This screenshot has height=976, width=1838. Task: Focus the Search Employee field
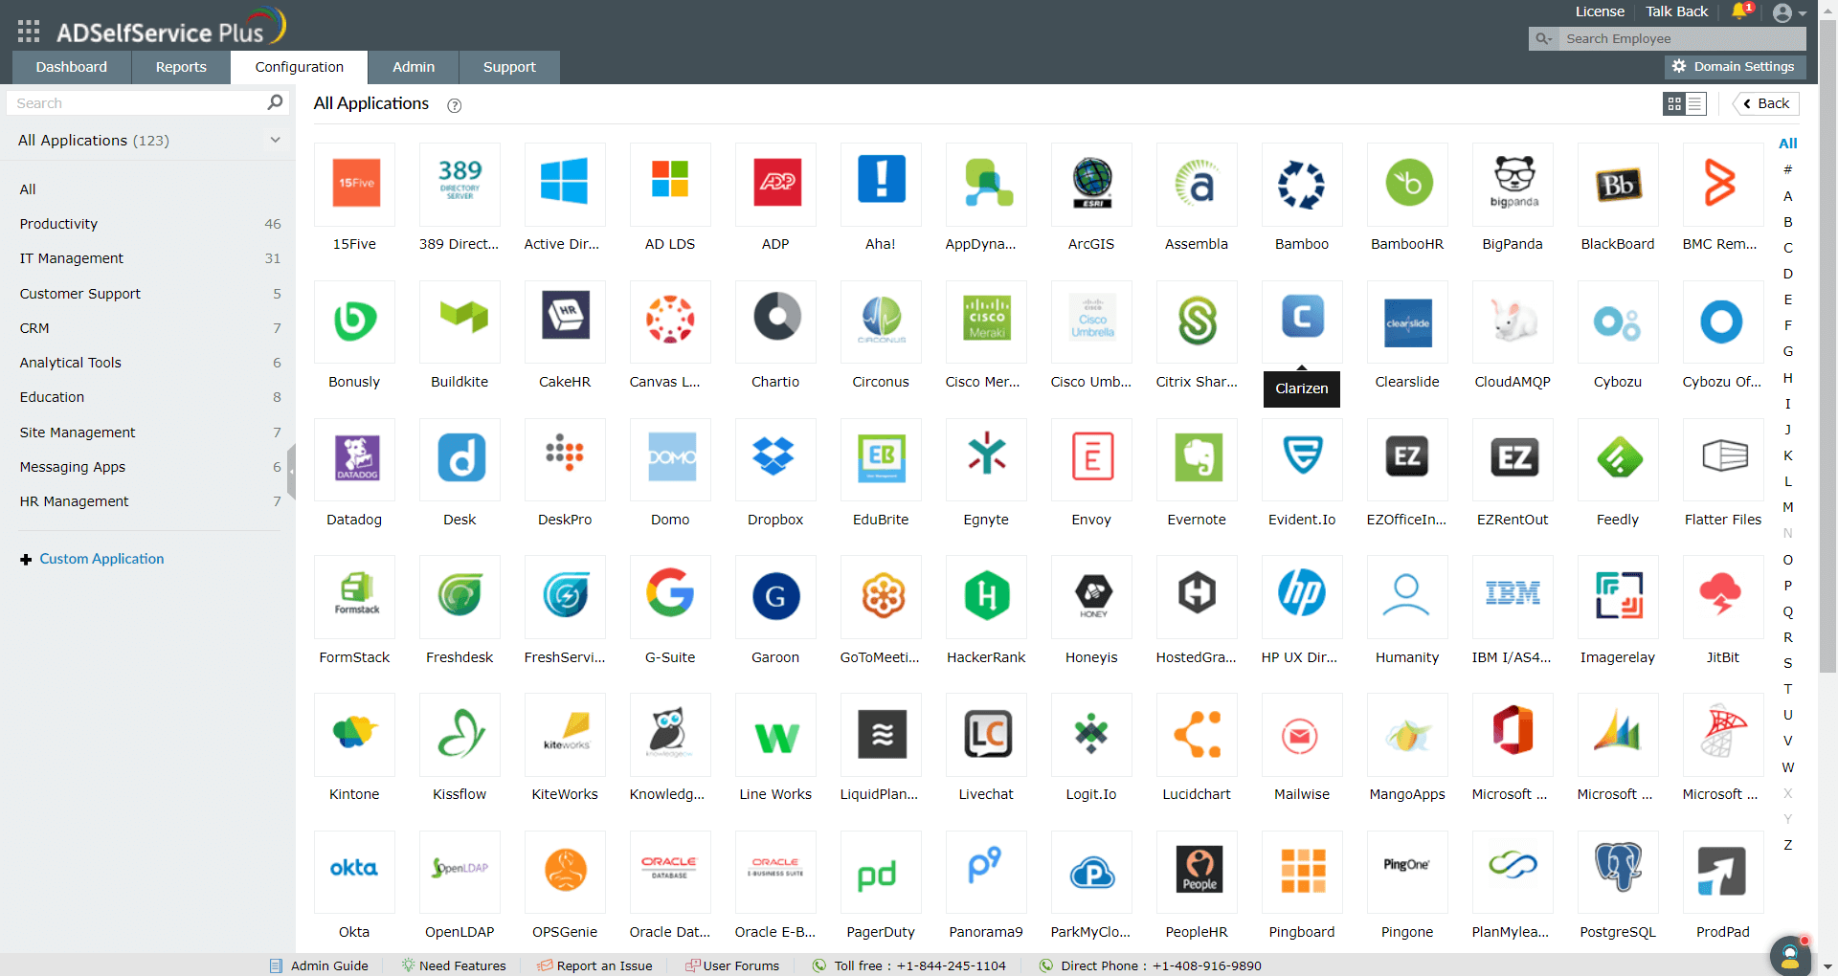click(1681, 38)
